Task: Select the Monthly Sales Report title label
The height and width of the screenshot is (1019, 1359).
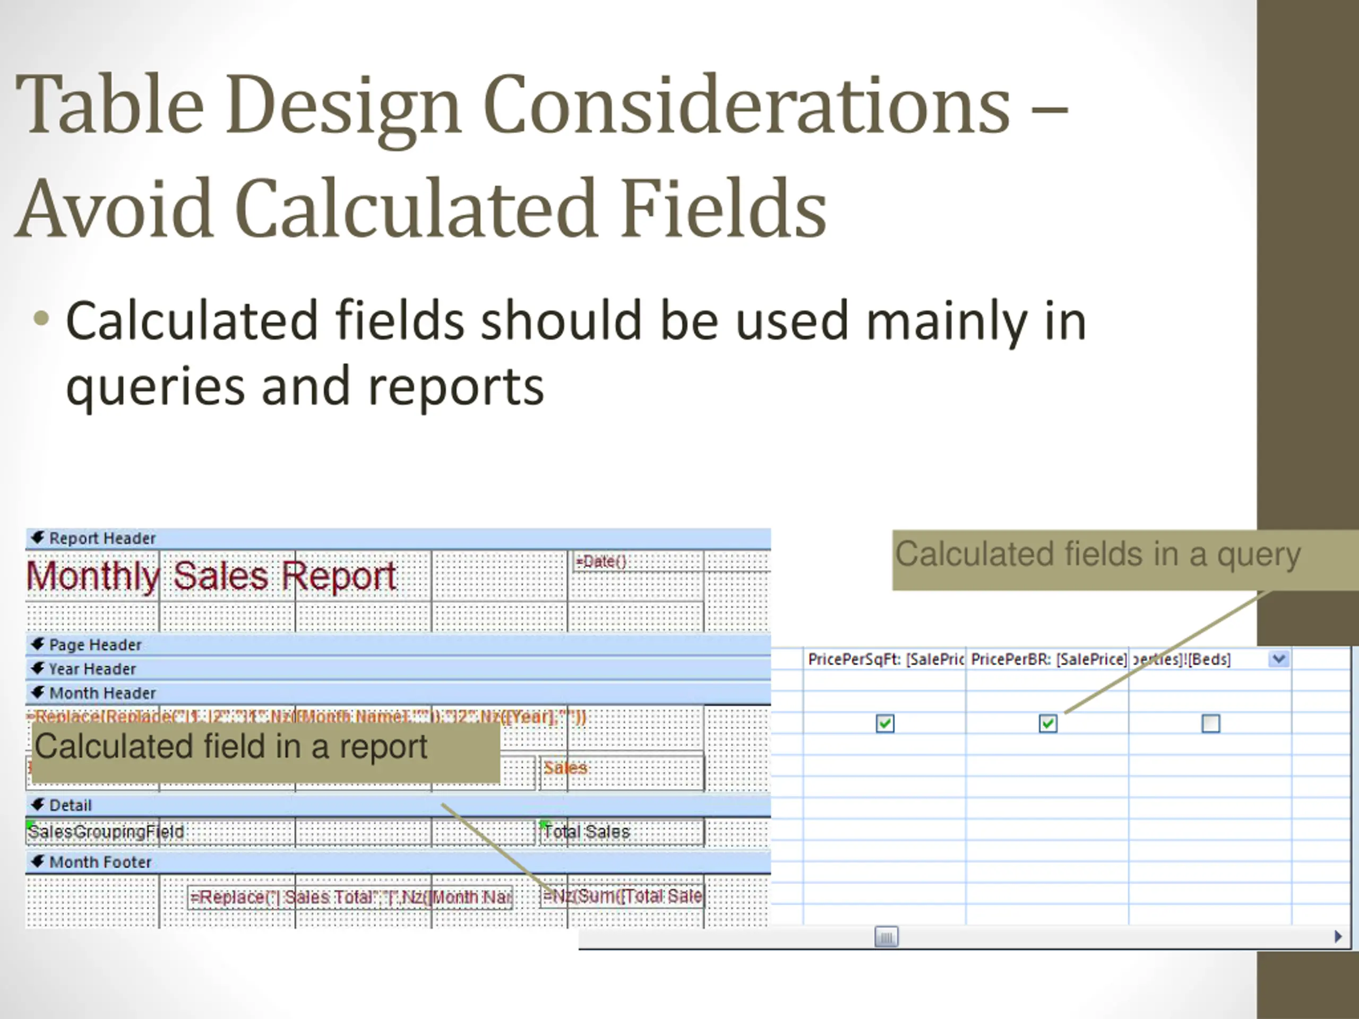Action: [211, 576]
